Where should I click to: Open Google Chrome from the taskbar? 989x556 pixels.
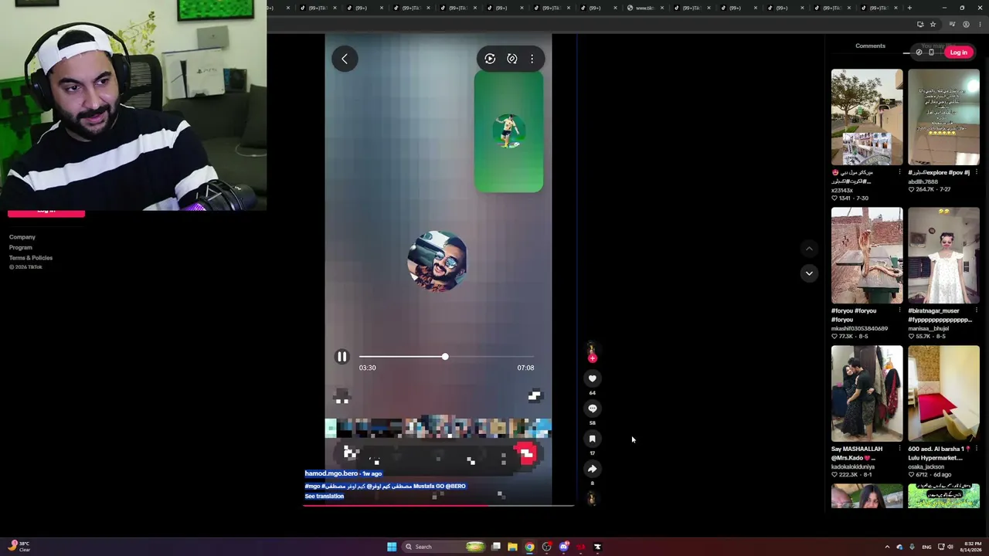tap(529, 547)
